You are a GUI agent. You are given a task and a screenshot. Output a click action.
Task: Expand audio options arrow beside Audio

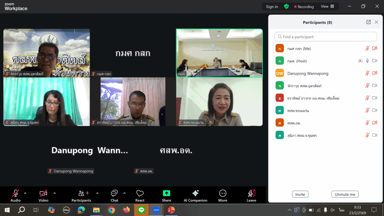[25, 193]
